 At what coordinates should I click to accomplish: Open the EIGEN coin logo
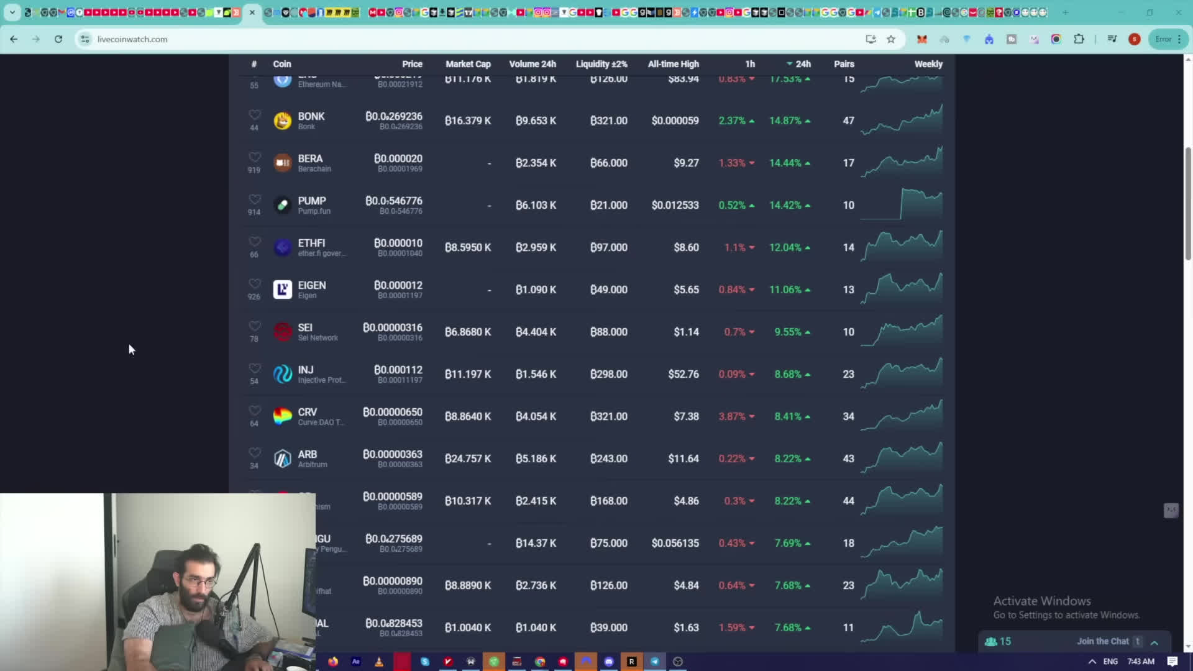(283, 290)
